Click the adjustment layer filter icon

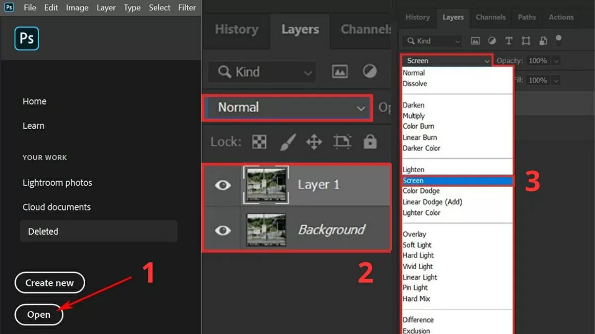click(x=490, y=41)
